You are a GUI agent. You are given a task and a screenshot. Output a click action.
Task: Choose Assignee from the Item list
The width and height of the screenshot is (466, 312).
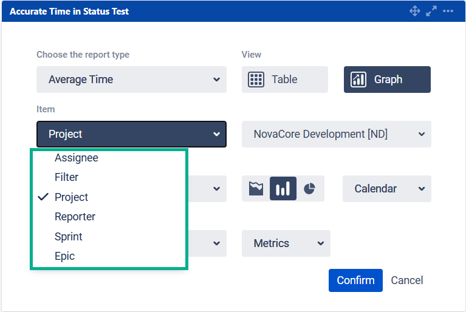point(77,158)
